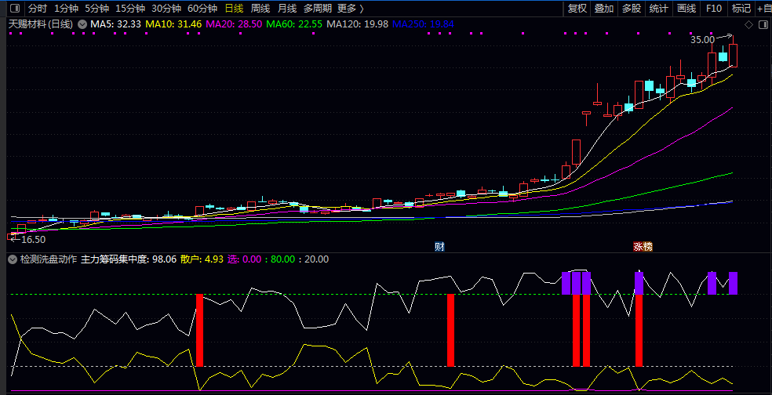Switch to 30分钟 period
This screenshot has height=395, width=772.
166,9
